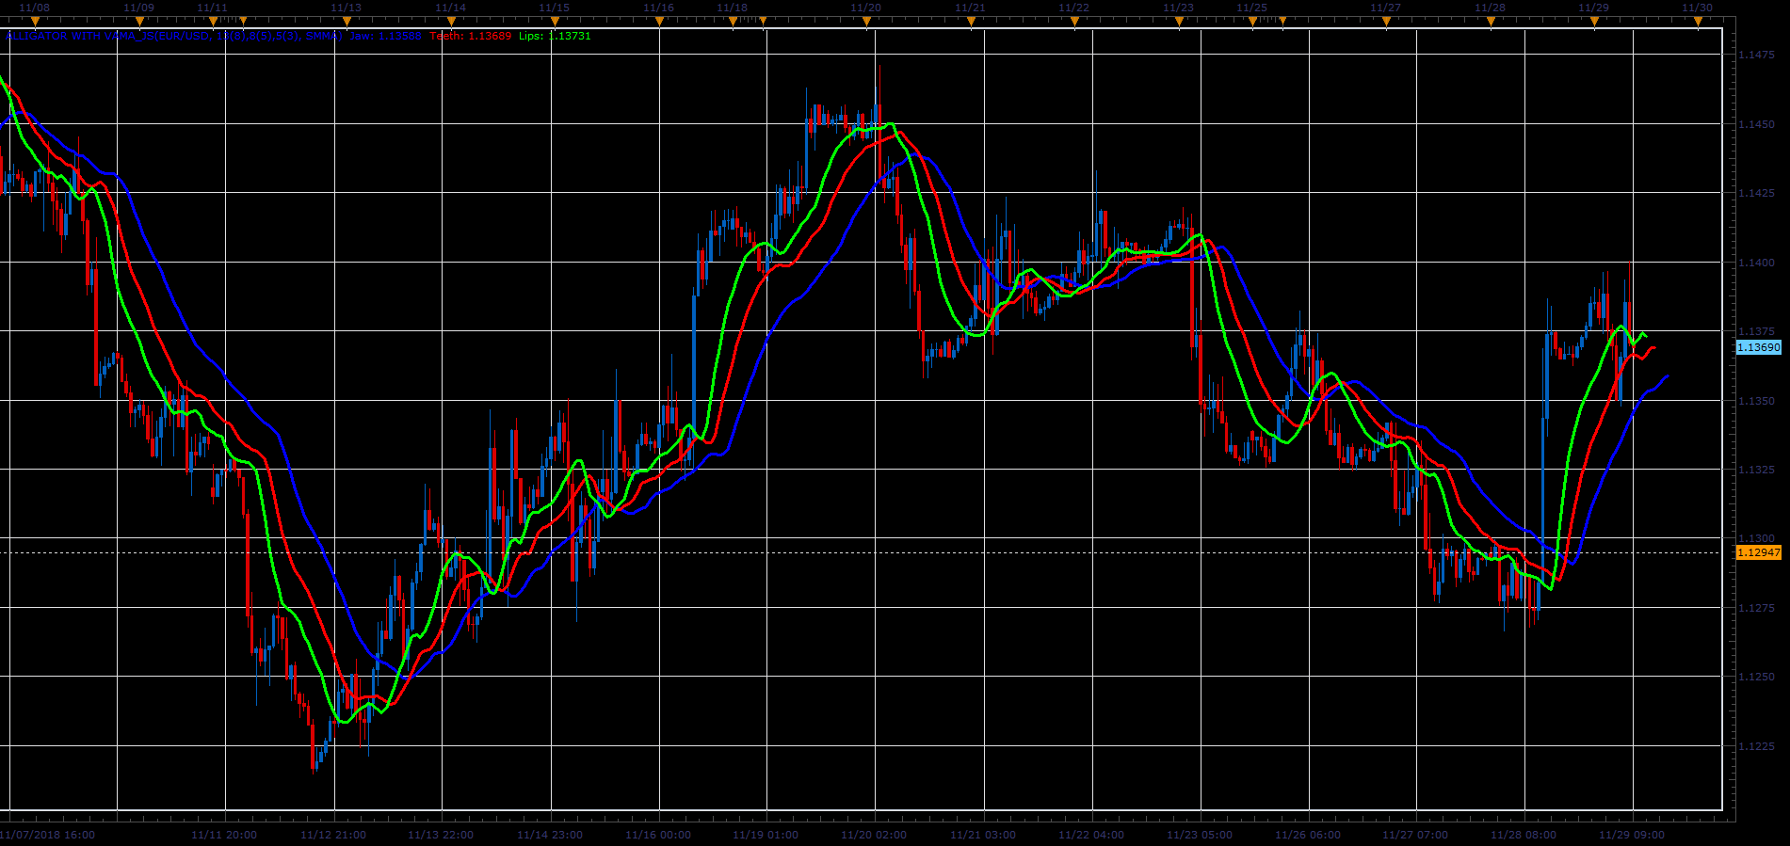Click the 11/21 03:00 time label
This screenshot has width=1790, height=846.
click(983, 835)
